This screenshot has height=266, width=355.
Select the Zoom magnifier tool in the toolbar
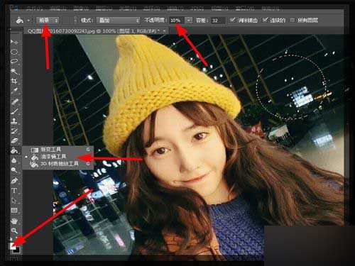[14, 231]
